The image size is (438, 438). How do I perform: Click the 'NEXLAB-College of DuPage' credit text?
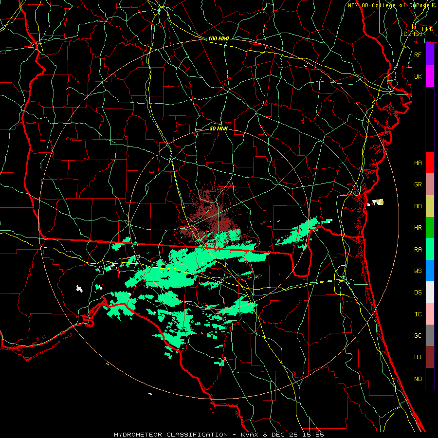[x=388, y=5]
